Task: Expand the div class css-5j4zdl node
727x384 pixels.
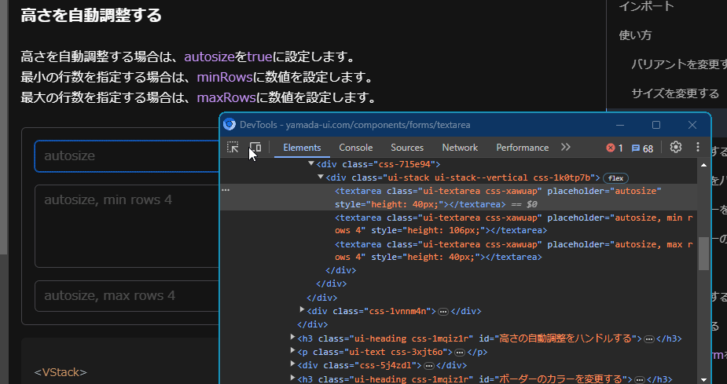Action: coord(292,364)
